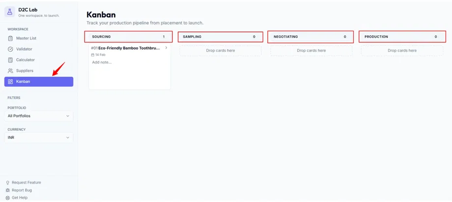
Task: Click the Suppliers people icon
Action: tap(10, 71)
